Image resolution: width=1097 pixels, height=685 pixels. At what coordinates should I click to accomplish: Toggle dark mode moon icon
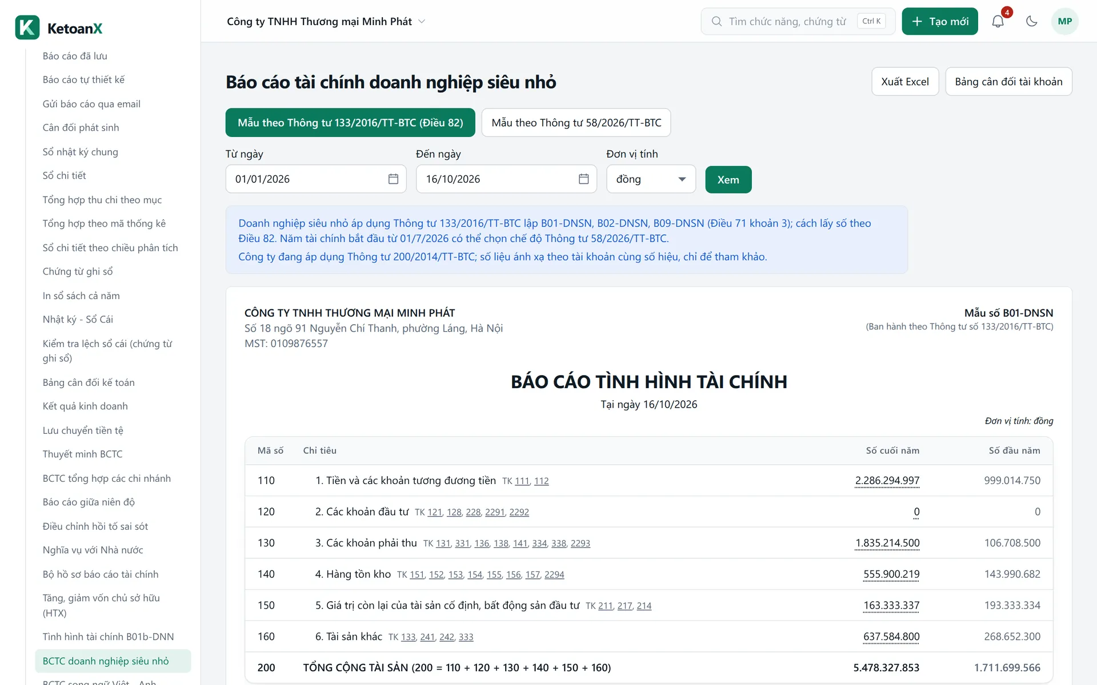1031,21
